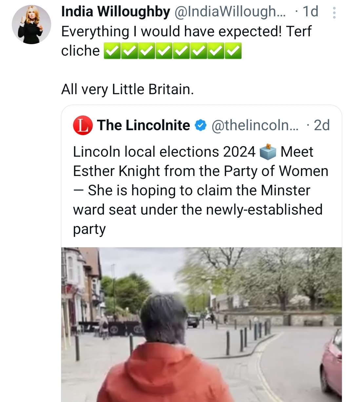Tap the @IndiaWillough... handle
Screen dimensions: 354x402
[x=230, y=12]
